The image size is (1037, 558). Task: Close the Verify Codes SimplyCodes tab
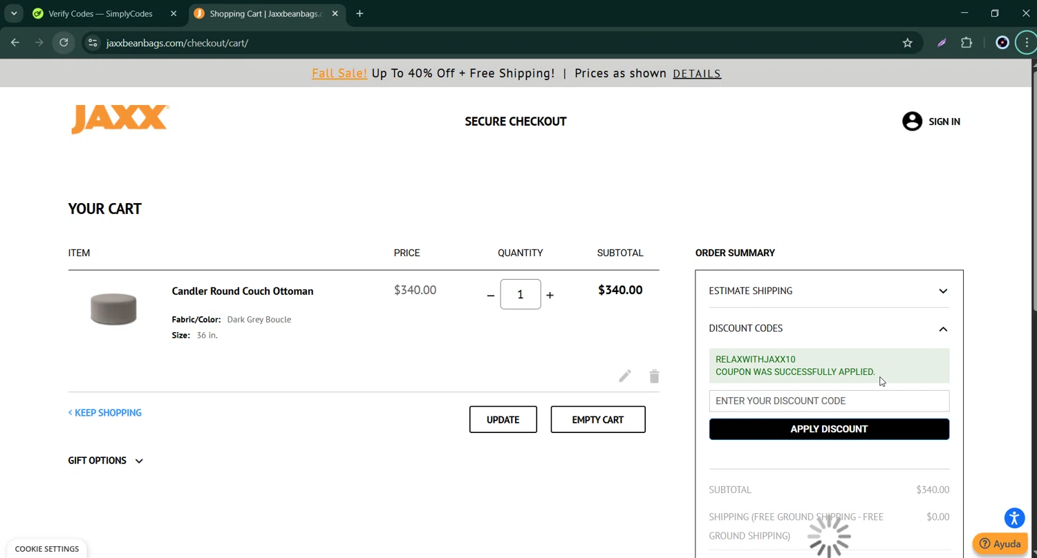(x=174, y=14)
